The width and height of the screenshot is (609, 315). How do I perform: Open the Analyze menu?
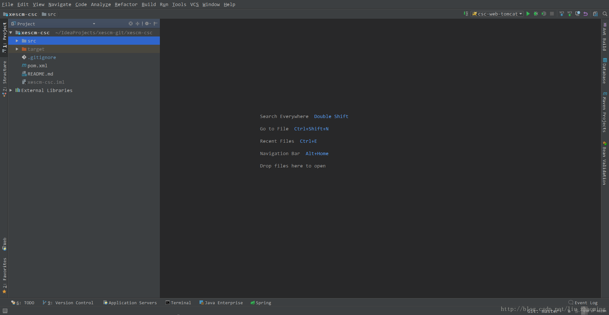101,4
